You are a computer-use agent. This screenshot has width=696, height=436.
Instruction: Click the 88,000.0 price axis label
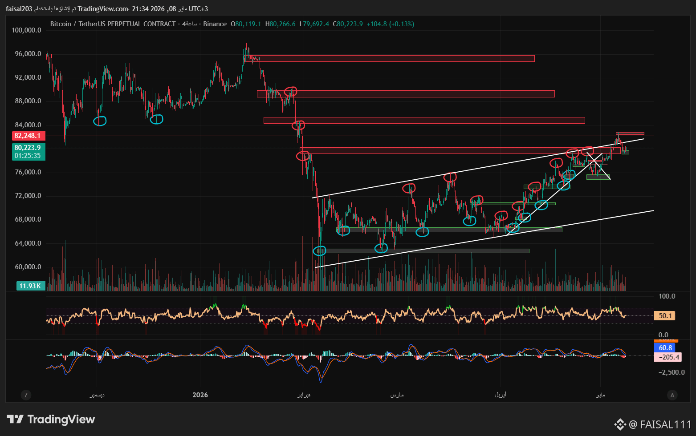coord(28,101)
